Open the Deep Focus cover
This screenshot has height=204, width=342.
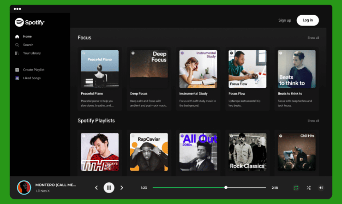(x=149, y=69)
